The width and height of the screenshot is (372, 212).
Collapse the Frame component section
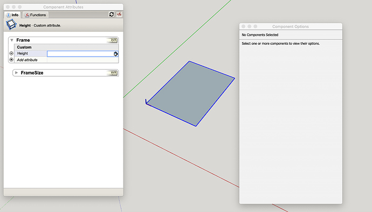12,40
